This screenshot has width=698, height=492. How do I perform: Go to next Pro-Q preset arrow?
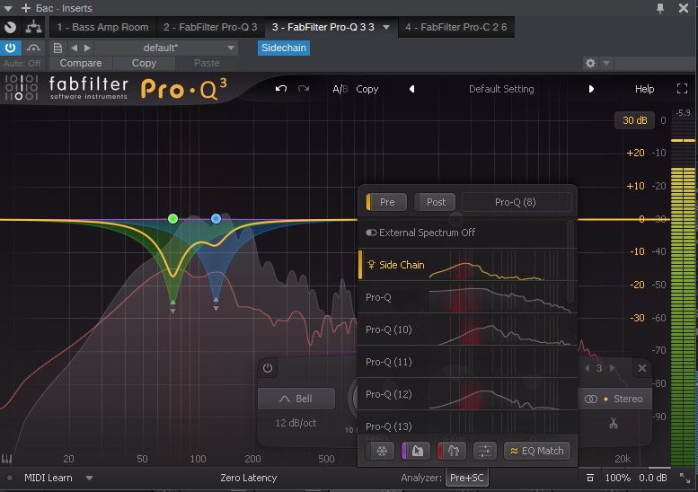[591, 89]
